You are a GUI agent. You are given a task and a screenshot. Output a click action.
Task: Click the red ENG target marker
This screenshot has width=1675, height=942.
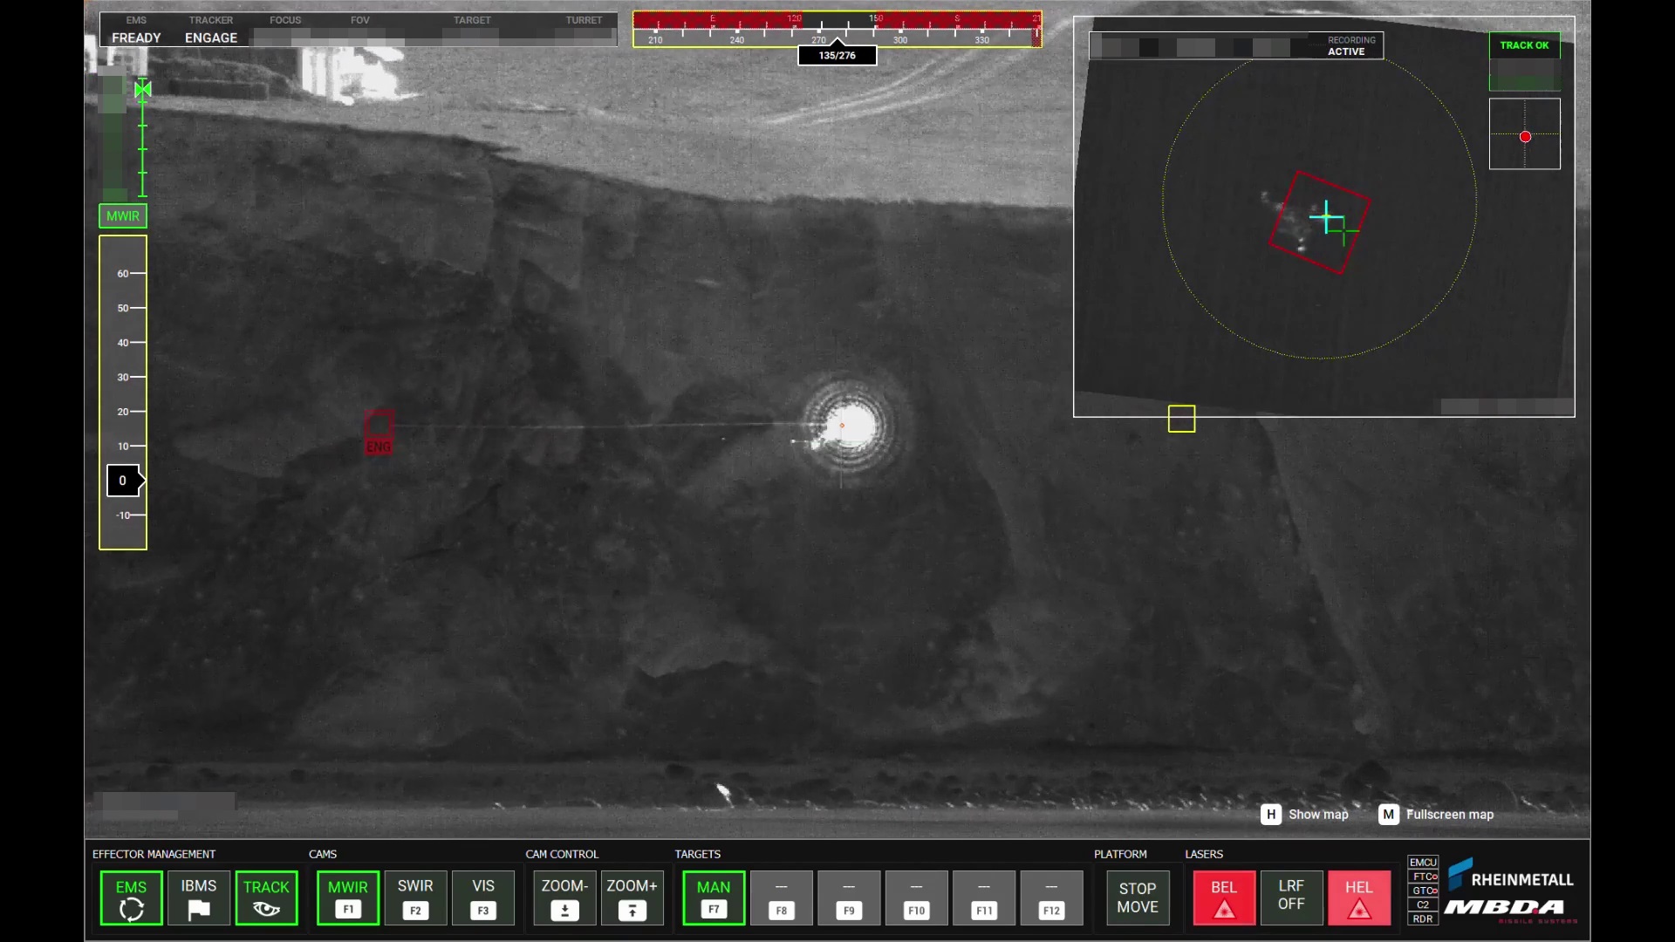(379, 432)
